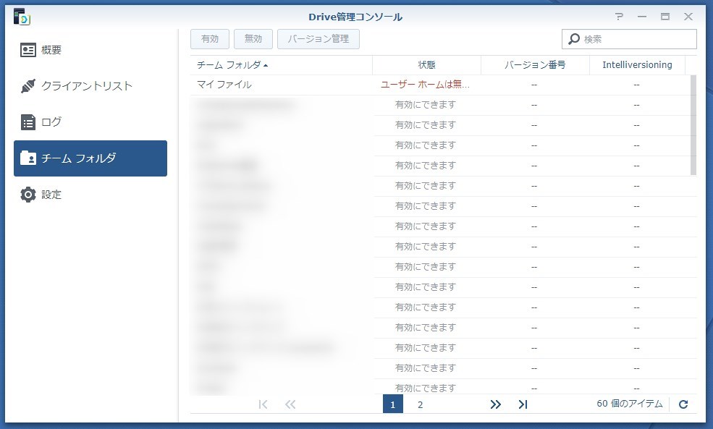Maximize the Drive管理コンソール window

[x=665, y=17]
